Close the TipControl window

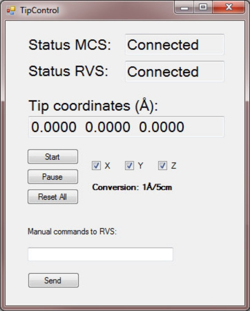point(229,8)
